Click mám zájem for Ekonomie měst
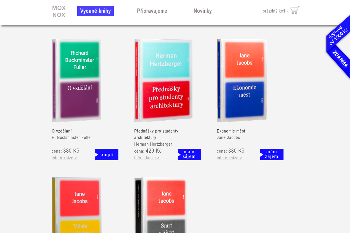350x233 pixels. coord(272,154)
